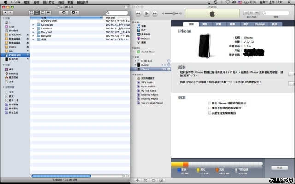
Task: Expand the Contacts folder
Action: (x=33, y=29)
